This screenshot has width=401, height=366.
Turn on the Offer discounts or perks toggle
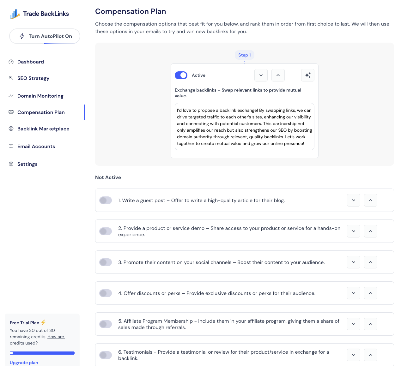coord(106,293)
